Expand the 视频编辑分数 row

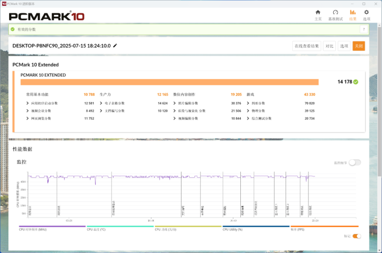(174, 118)
